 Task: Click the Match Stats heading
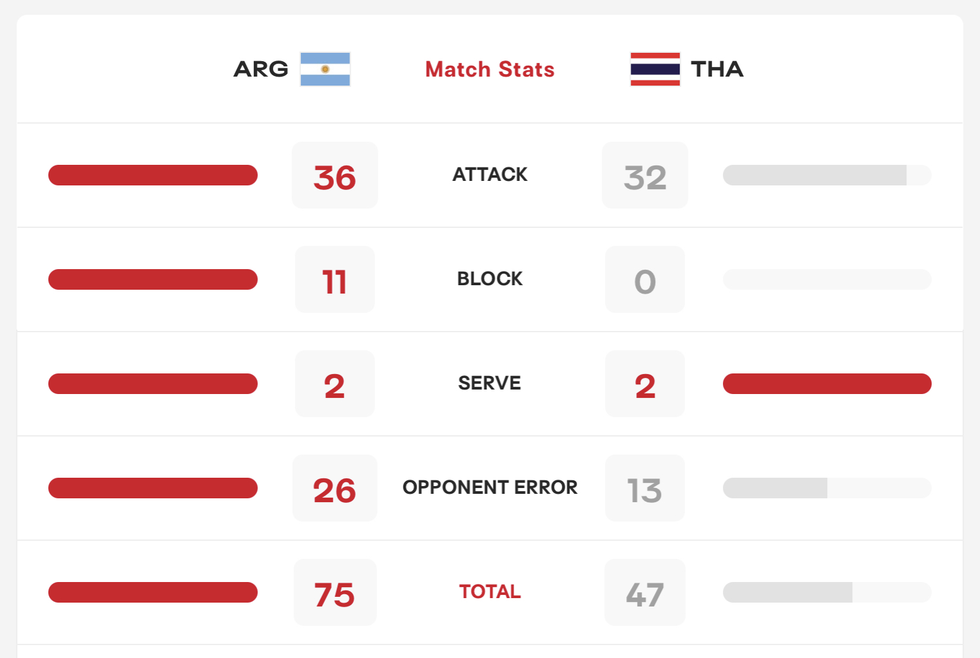[x=490, y=69]
